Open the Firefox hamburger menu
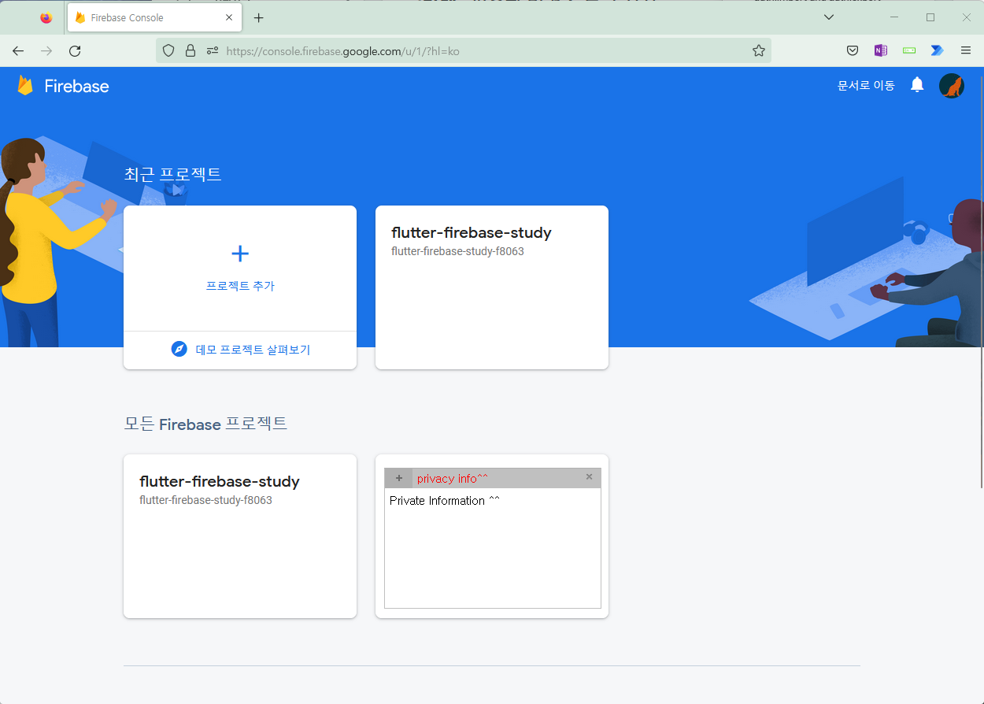The image size is (984, 704). click(x=966, y=50)
